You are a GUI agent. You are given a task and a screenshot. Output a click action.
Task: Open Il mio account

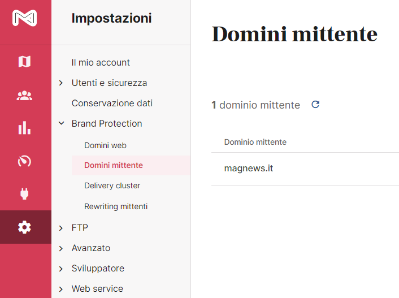[101, 62]
